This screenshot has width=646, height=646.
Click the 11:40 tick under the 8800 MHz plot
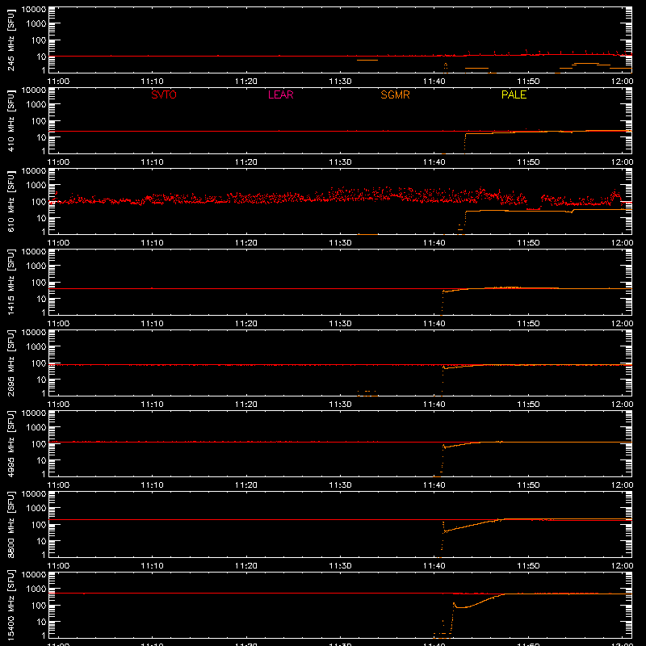coord(434,566)
